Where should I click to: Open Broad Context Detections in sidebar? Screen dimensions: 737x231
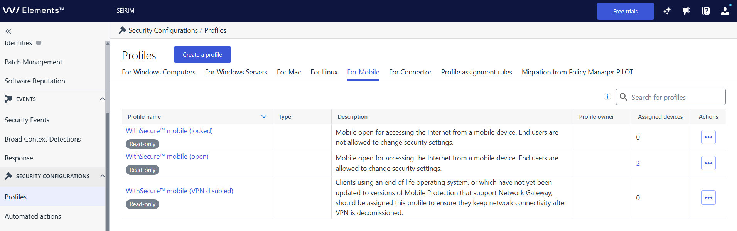click(43, 139)
